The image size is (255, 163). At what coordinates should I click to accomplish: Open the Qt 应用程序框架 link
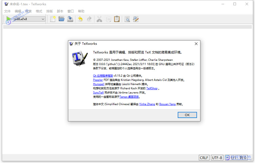[103, 76]
